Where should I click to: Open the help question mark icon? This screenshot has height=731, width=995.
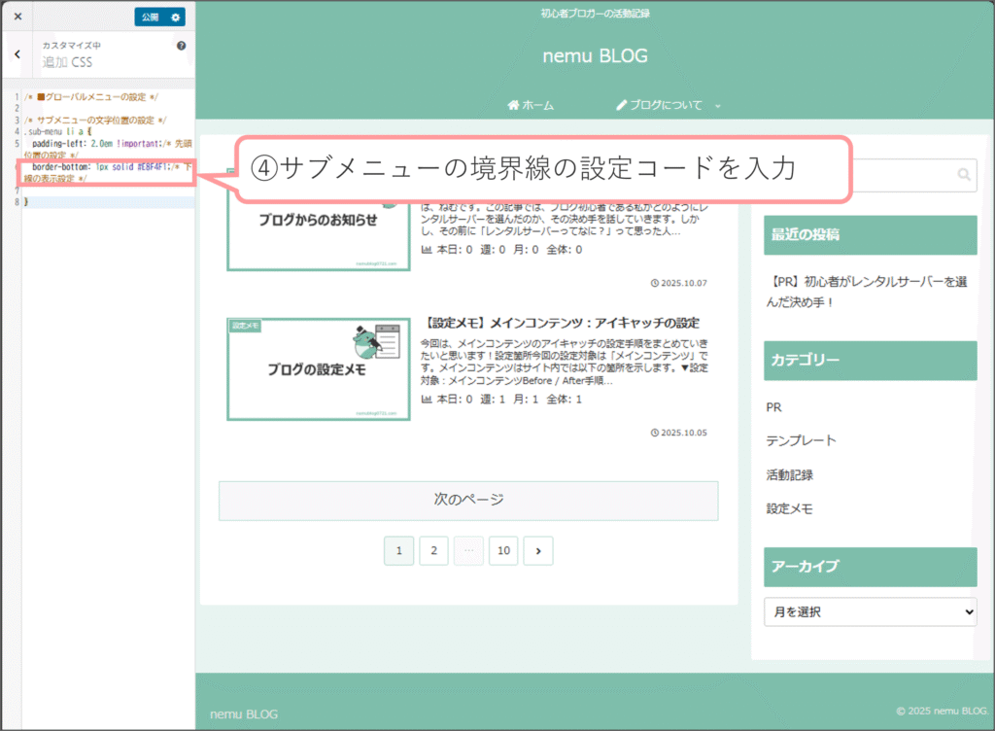182,46
